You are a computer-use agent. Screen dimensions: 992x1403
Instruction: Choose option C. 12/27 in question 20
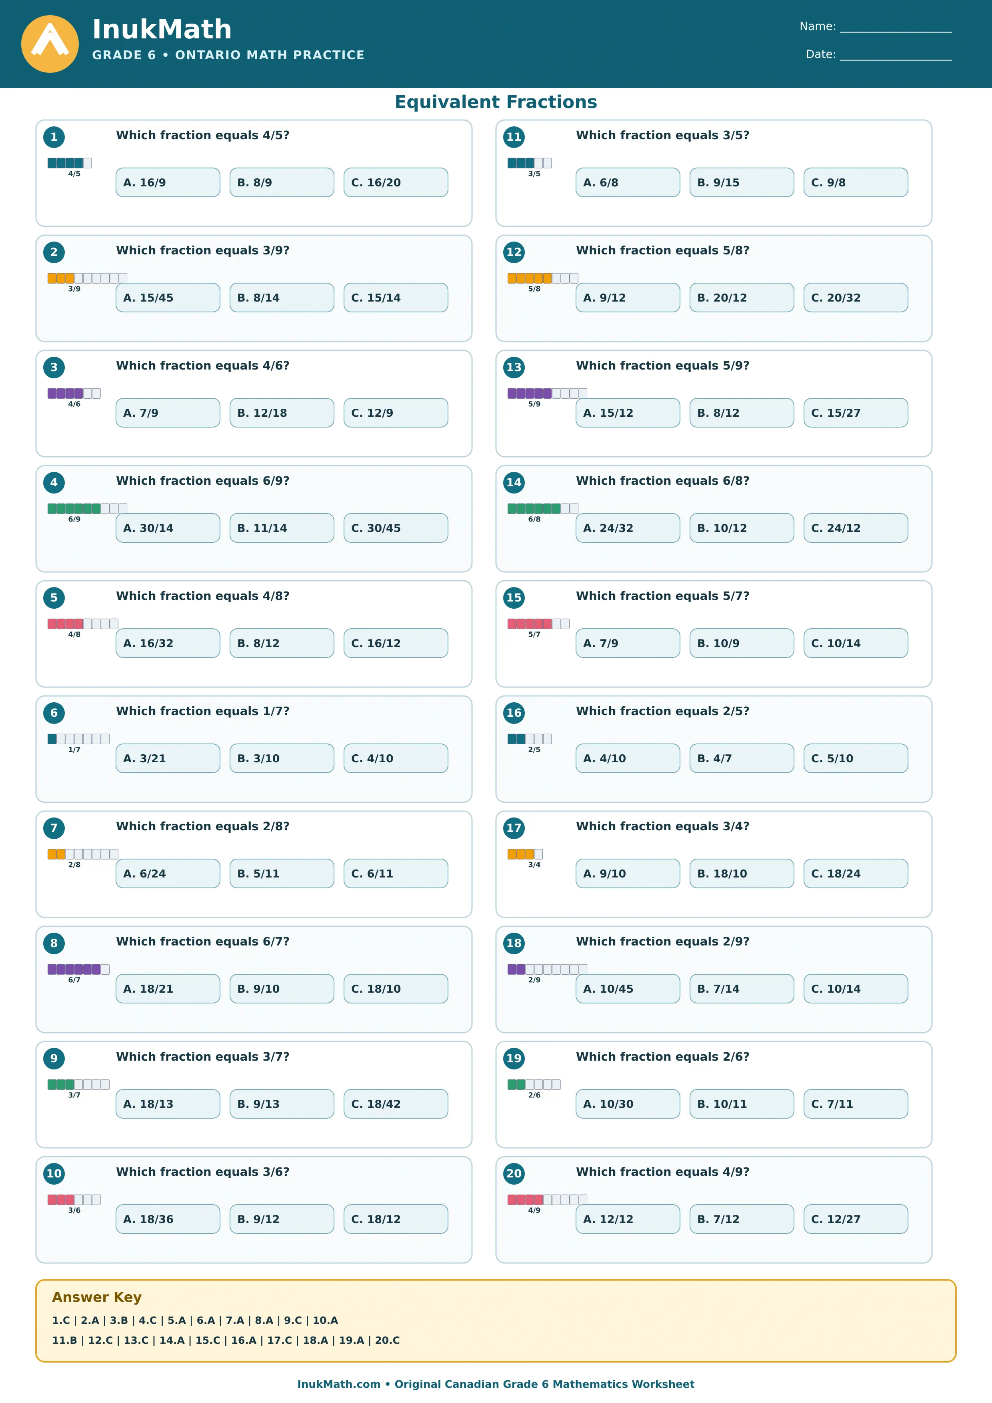coord(856,1219)
